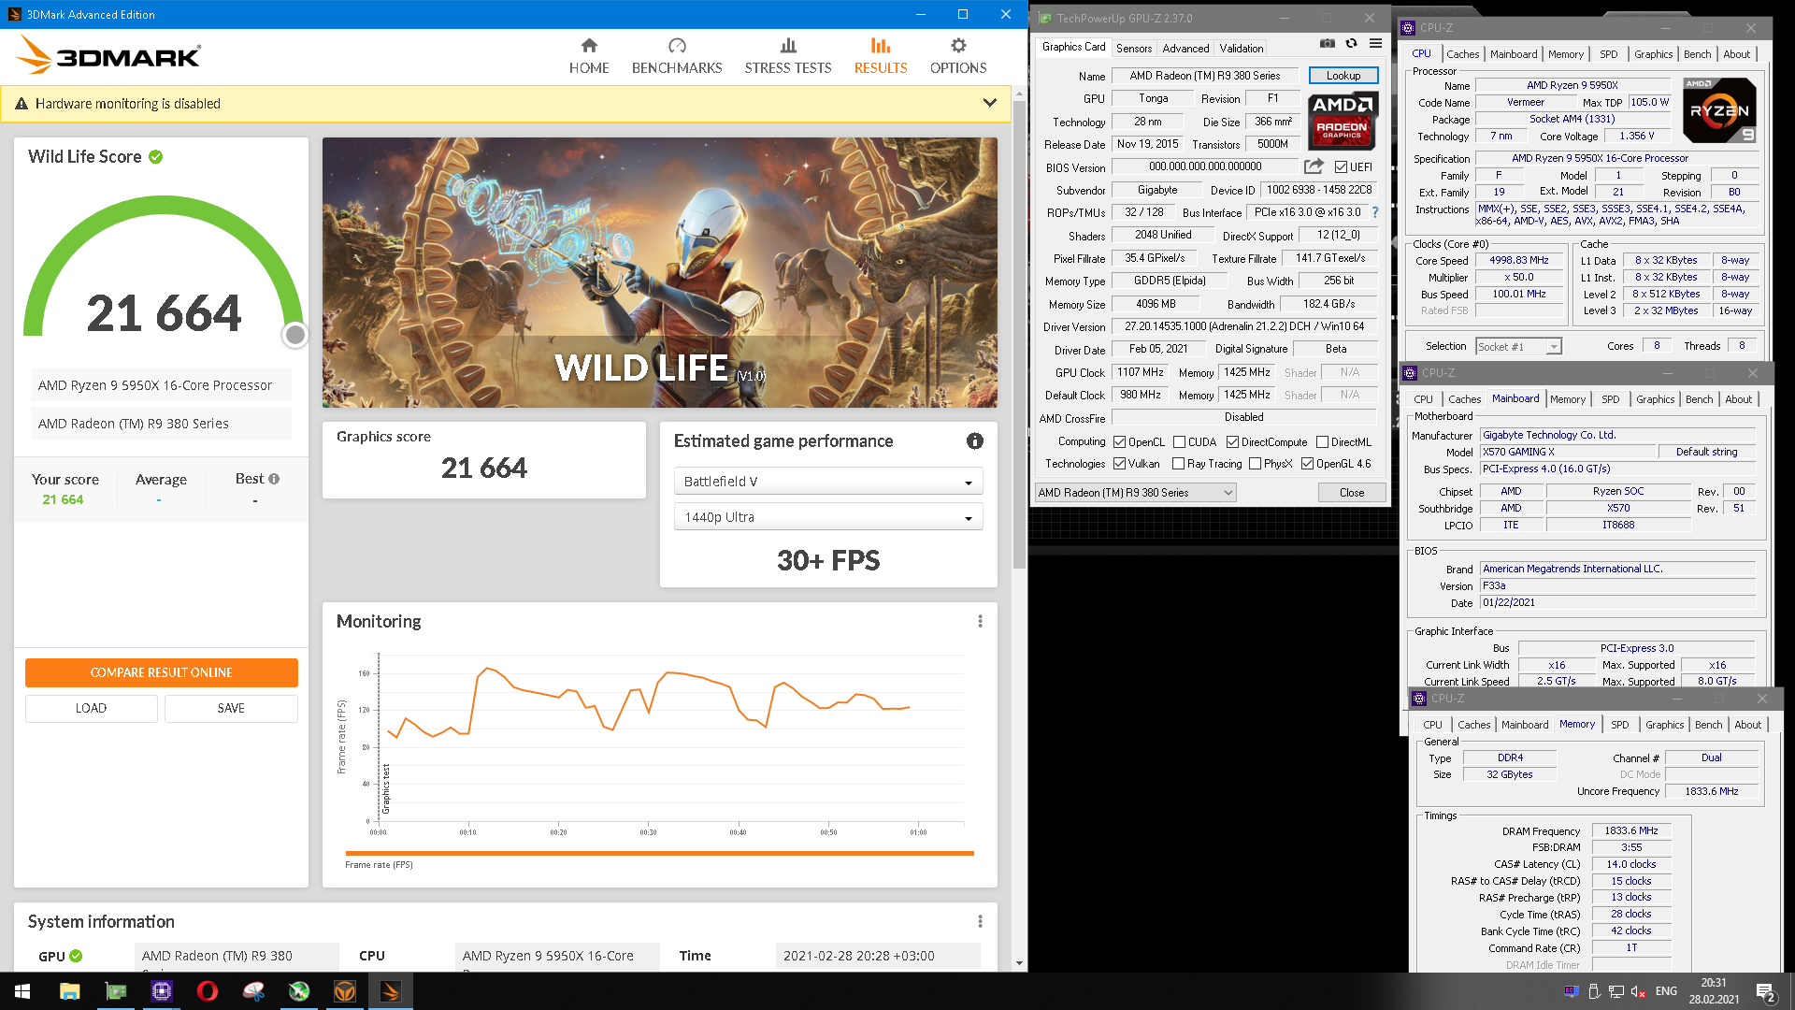Image resolution: width=1795 pixels, height=1010 pixels.
Task: Click the Bus Interface question mark
Action: tap(1375, 212)
